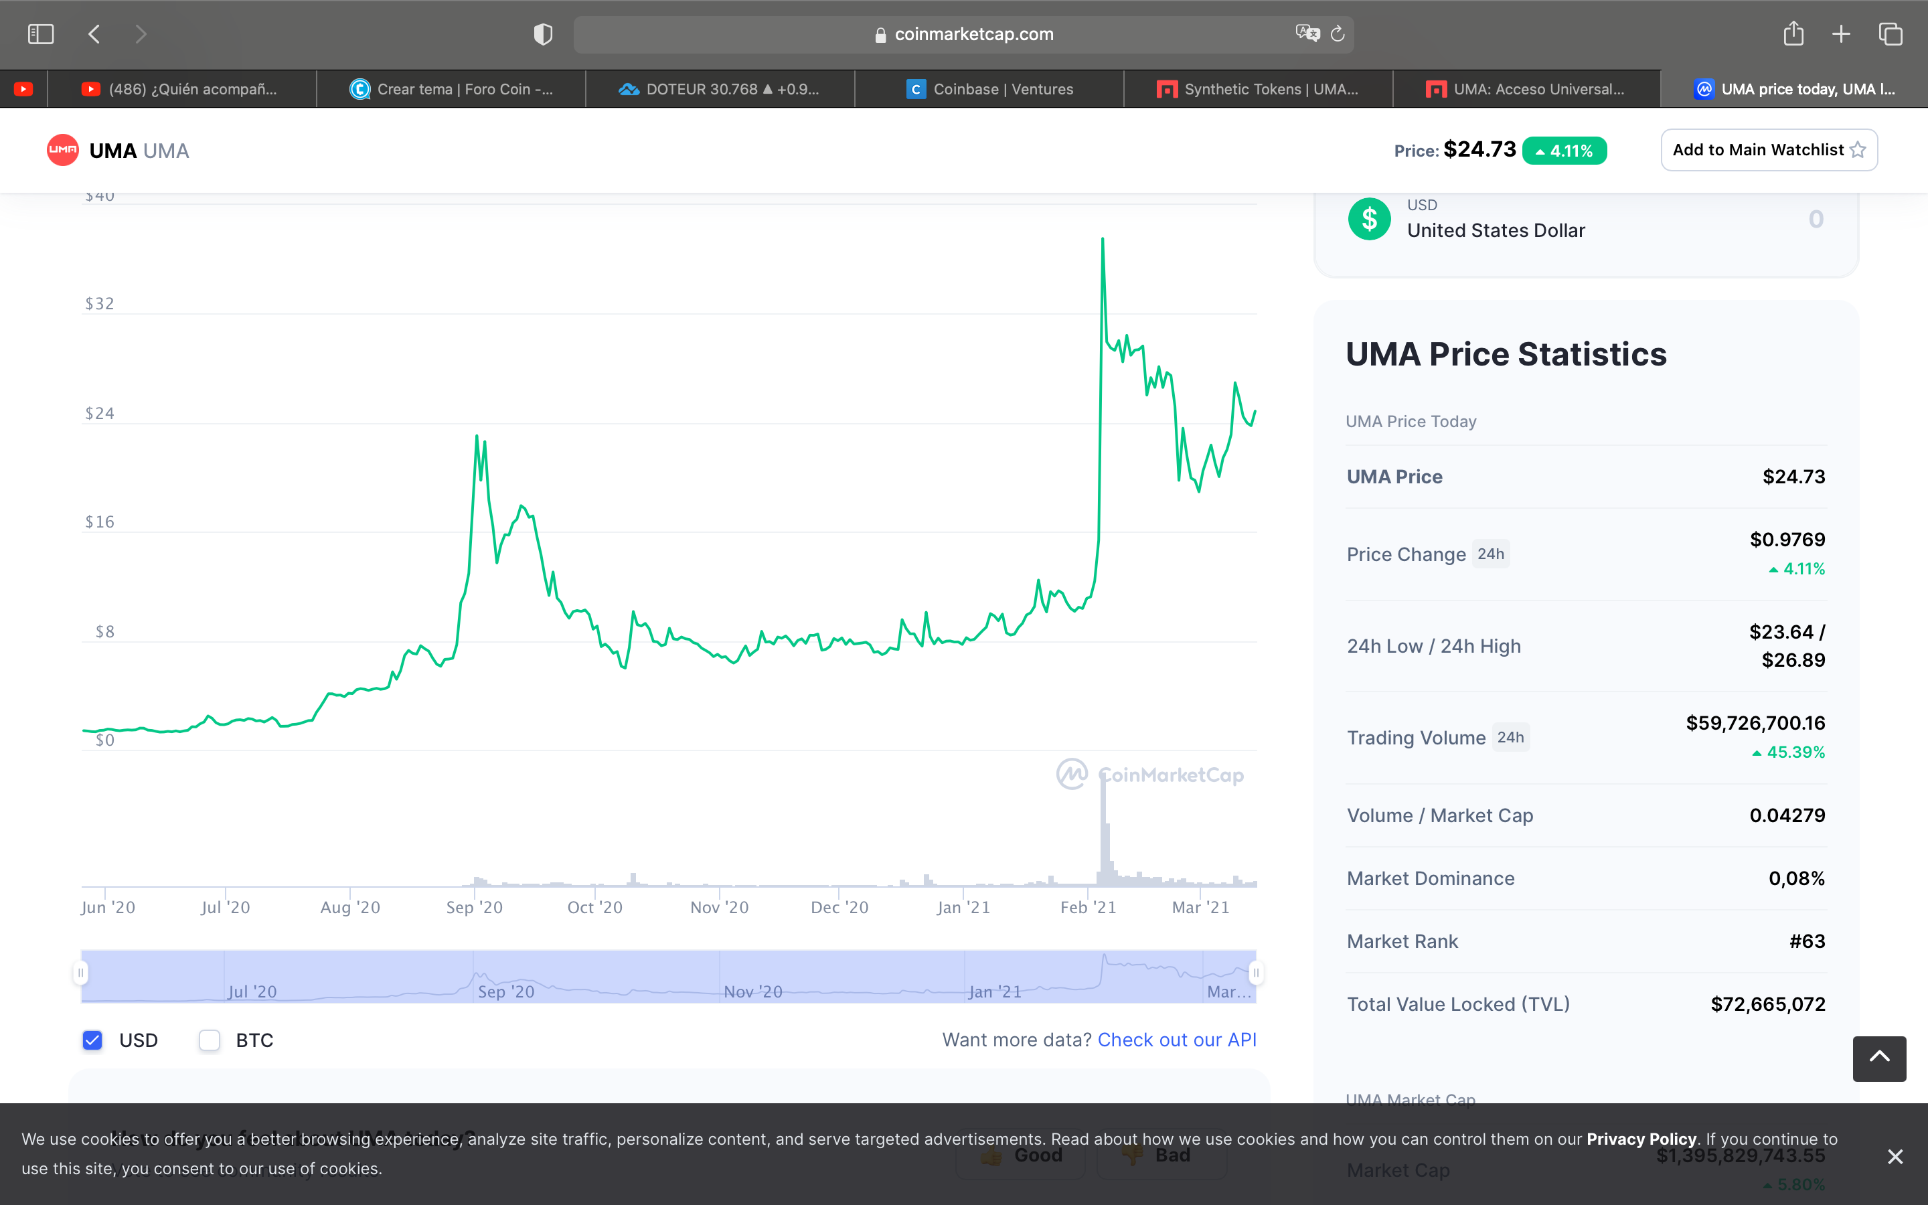This screenshot has height=1205, width=1928.
Task: Click the Trading Volume $59,726,700.16 value
Action: [x=1755, y=723]
